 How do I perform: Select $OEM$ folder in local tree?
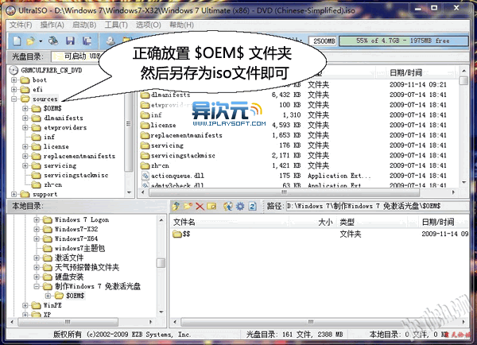click(x=76, y=296)
